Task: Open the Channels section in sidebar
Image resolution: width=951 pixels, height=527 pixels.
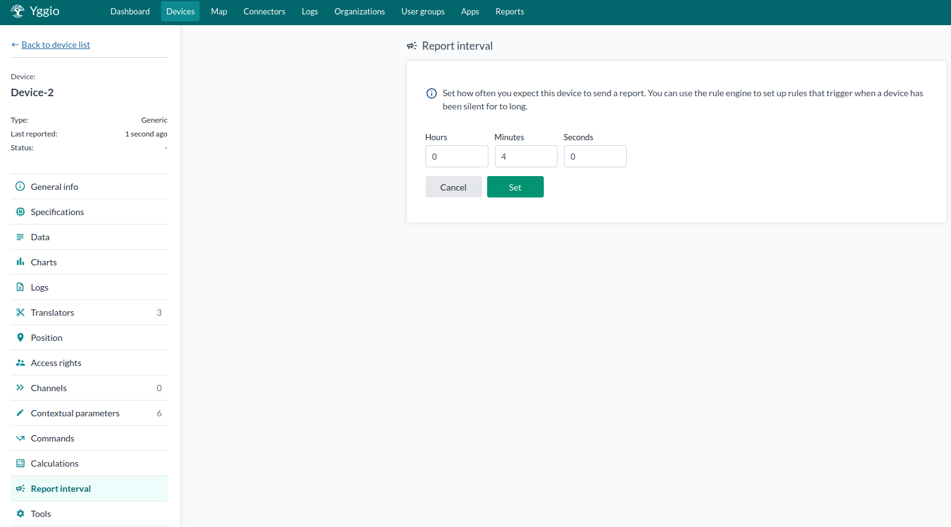Action: (x=48, y=388)
